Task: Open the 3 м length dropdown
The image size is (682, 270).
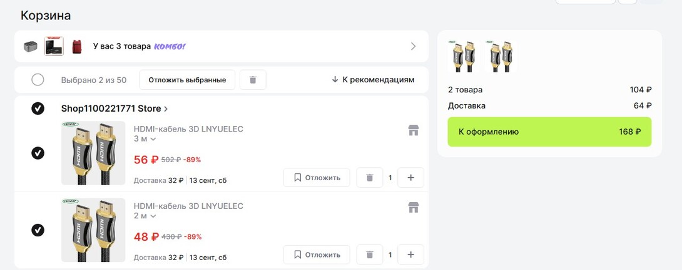Action: pyautogui.click(x=145, y=140)
